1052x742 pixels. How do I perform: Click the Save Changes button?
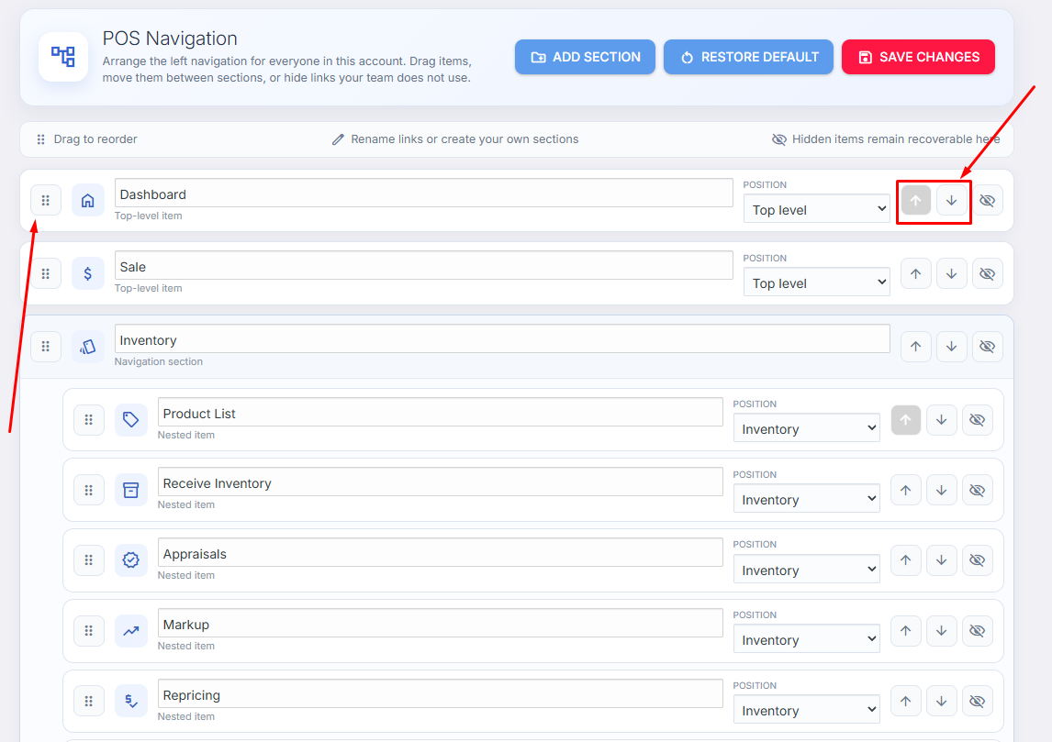[918, 57]
